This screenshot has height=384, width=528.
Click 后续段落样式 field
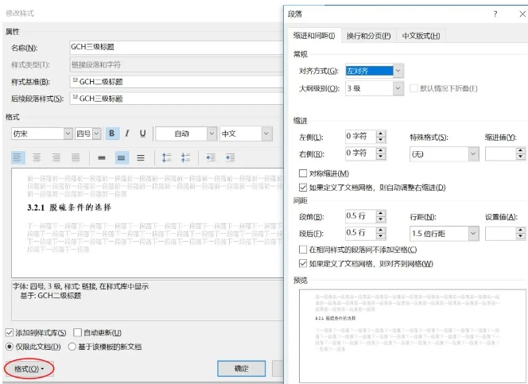click(x=177, y=99)
